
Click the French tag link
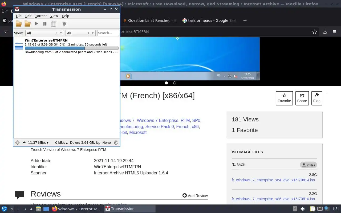tap(183, 126)
